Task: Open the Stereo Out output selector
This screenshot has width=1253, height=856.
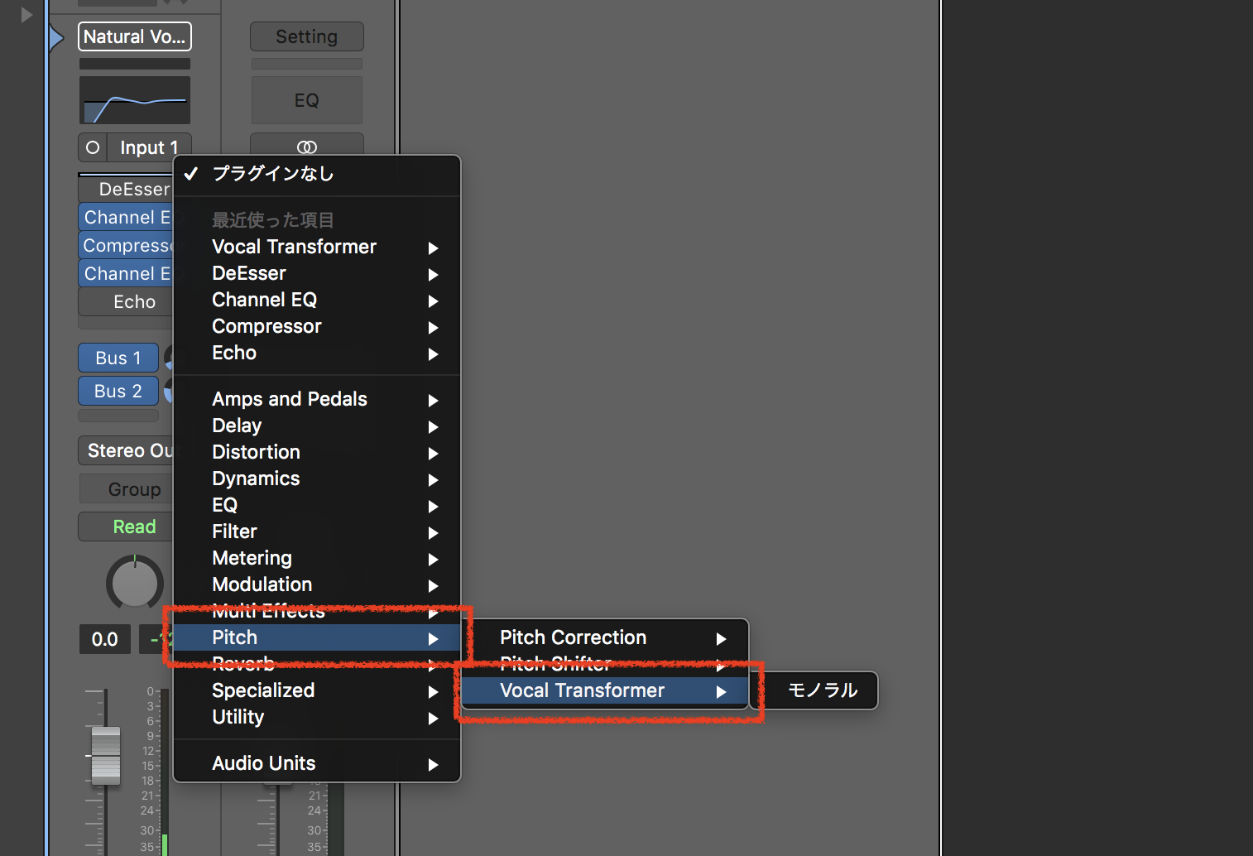Action: coord(126,450)
